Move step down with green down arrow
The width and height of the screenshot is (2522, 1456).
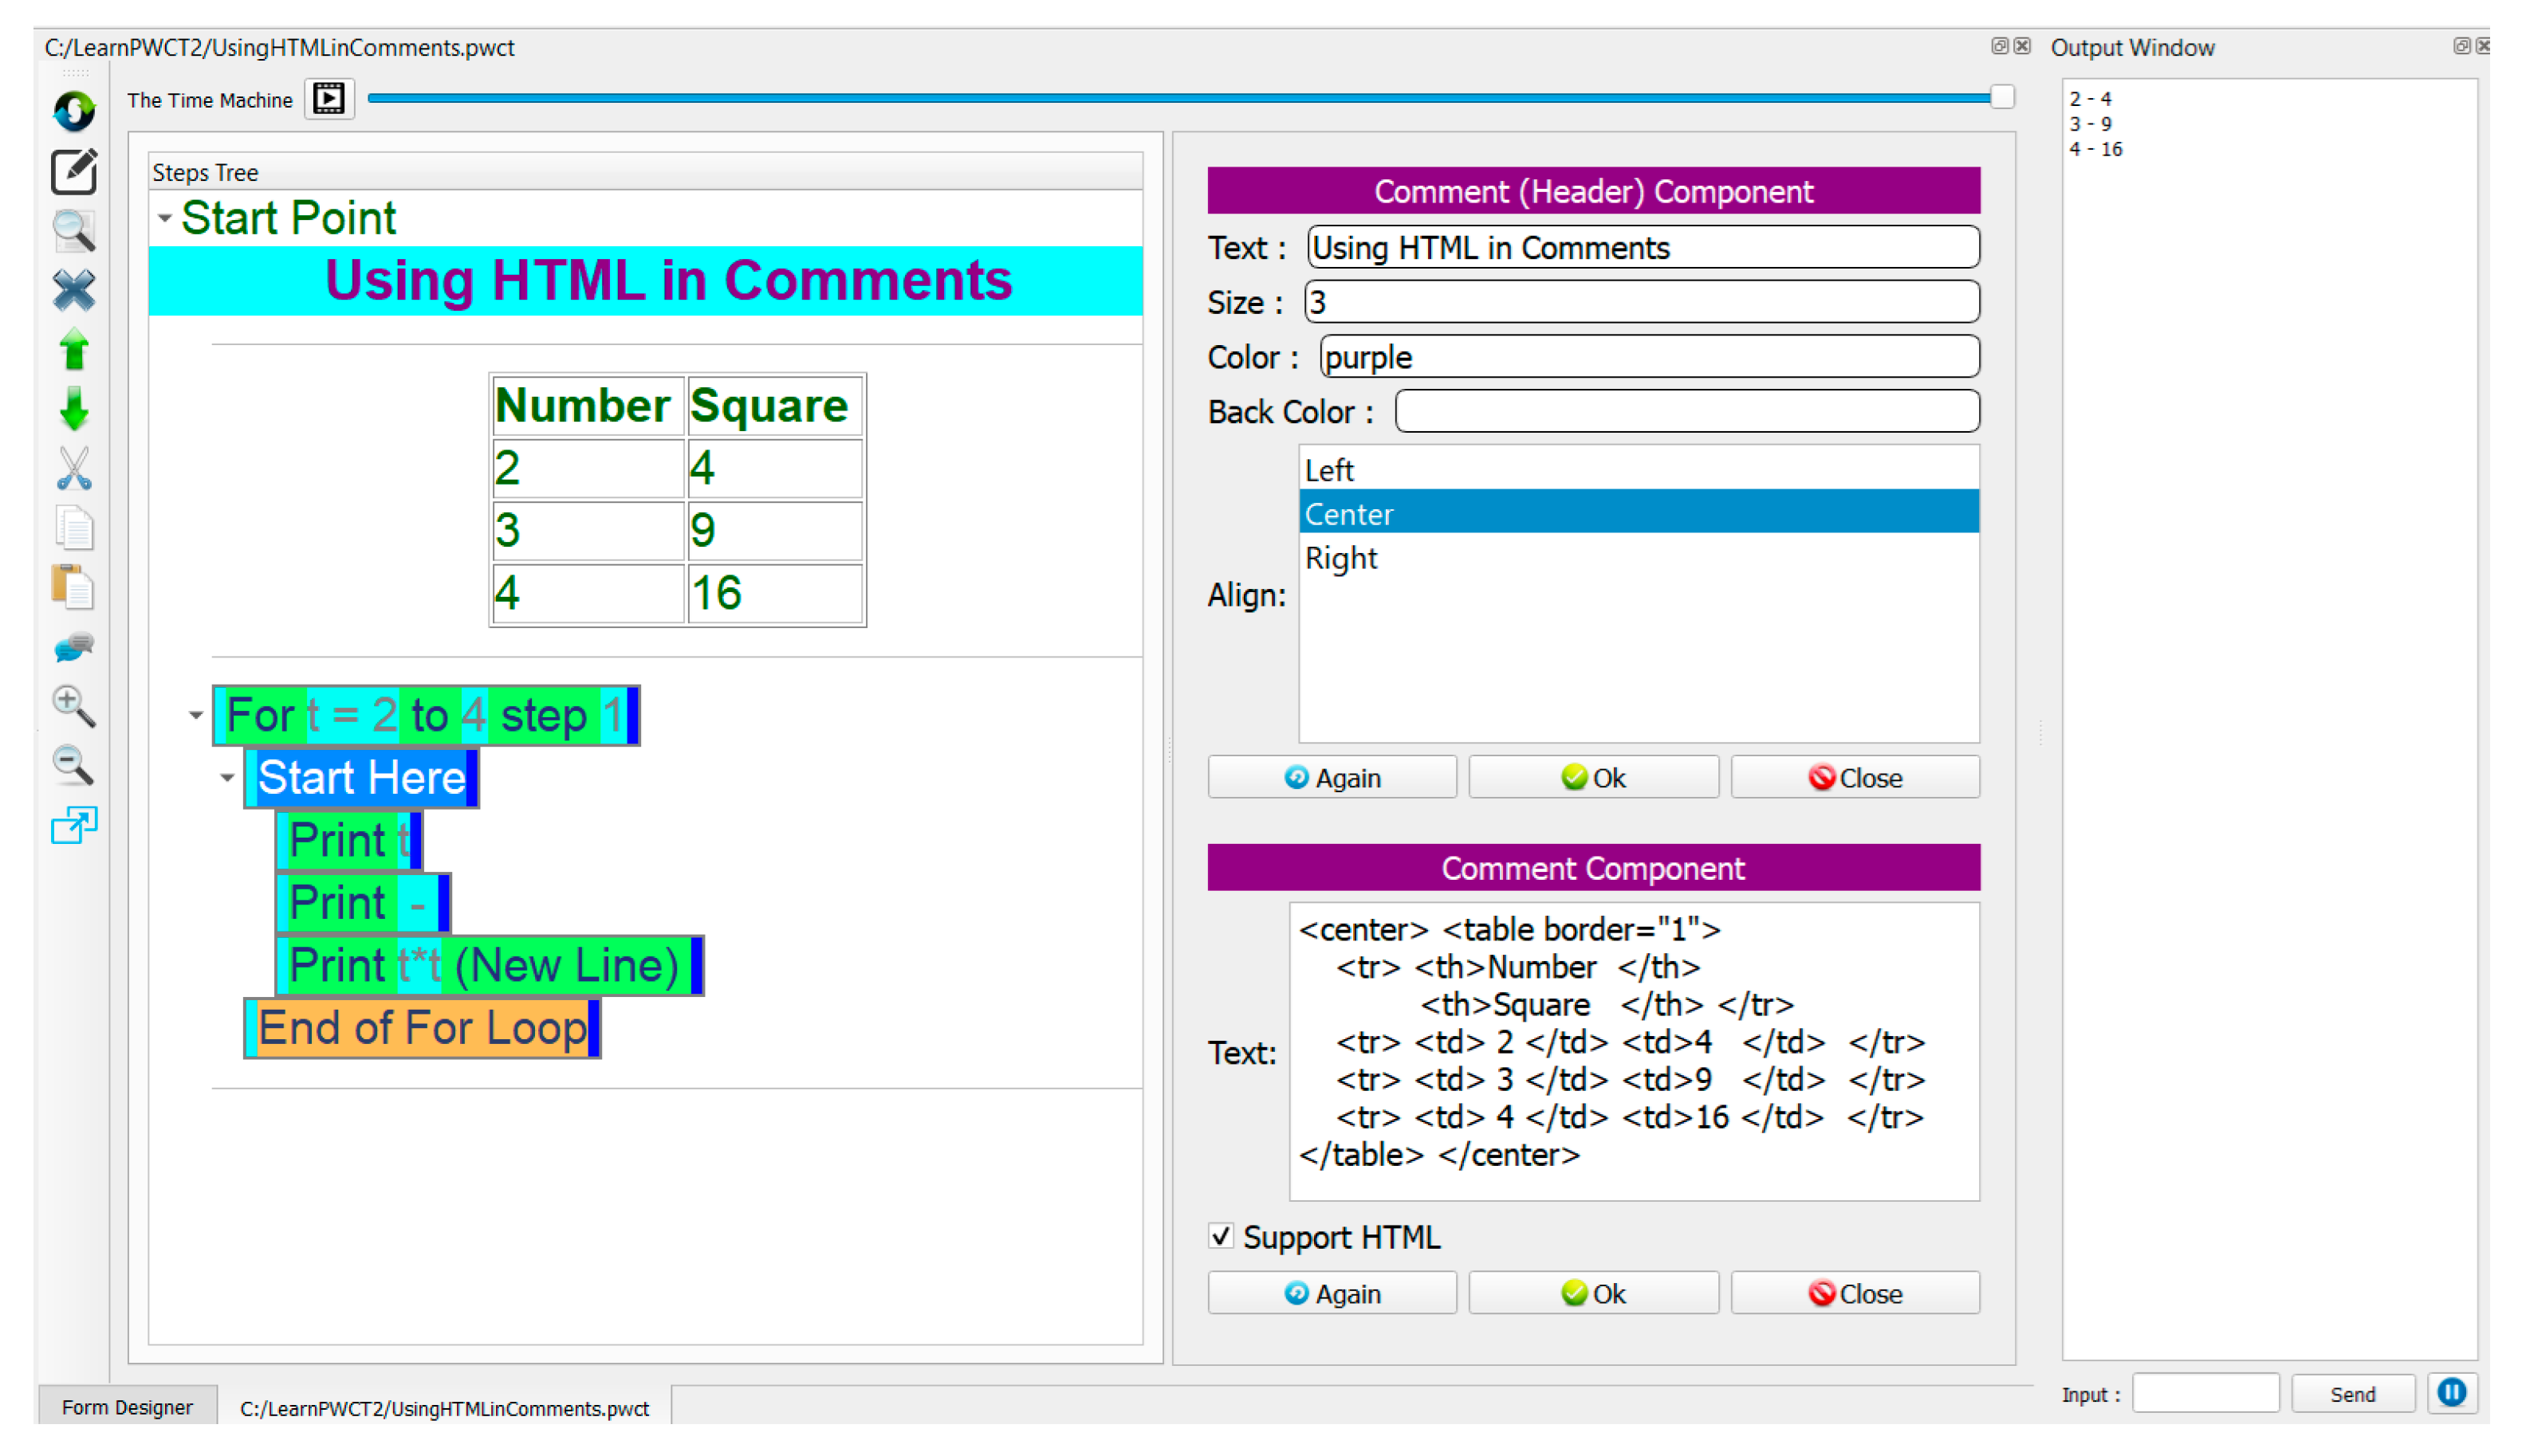pos(74,409)
